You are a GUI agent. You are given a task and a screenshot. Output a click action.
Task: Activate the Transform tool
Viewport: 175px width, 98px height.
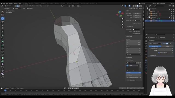pyautogui.click(x=2, y=28)
